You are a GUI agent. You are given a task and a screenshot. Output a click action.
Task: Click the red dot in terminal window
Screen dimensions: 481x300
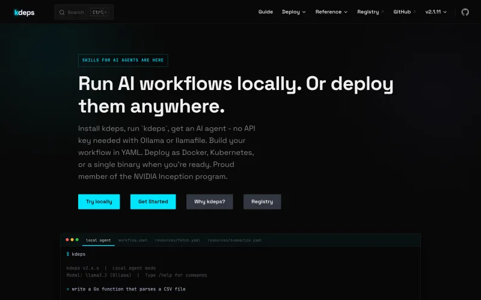coord(67,239)
